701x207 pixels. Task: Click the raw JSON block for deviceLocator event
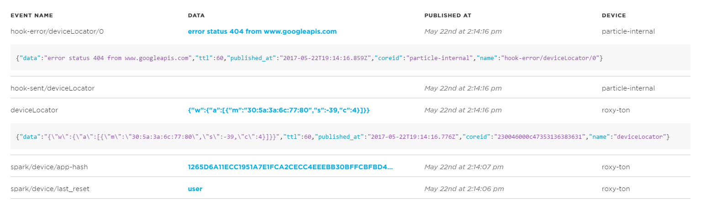pyautogui.click(x=343, y=136)
